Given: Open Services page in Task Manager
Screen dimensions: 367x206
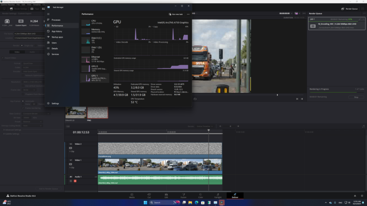Looking at the screenshot, I should pyautogui.click(x=61, y=54).
